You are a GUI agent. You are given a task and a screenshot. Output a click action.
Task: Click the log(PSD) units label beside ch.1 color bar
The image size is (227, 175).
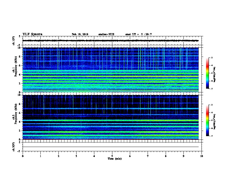click(214, 74)
